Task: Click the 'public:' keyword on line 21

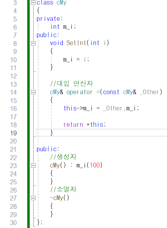Action: (x=48, y=149)
